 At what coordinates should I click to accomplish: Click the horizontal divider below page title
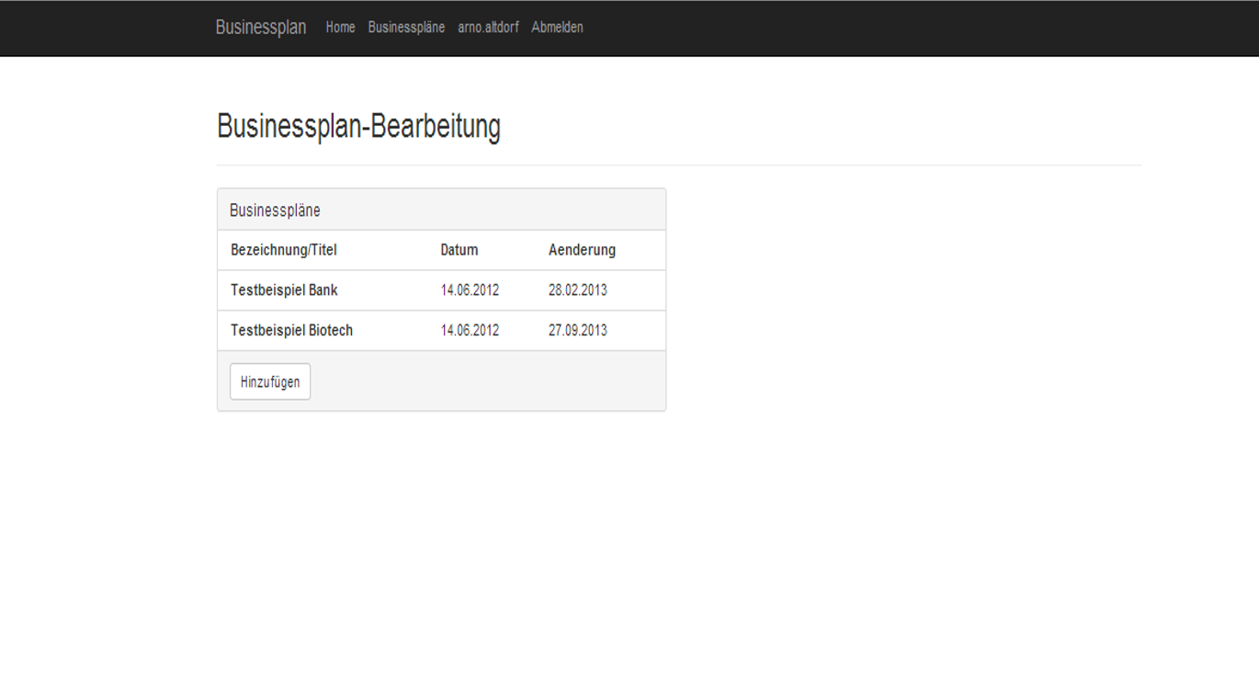679,165
